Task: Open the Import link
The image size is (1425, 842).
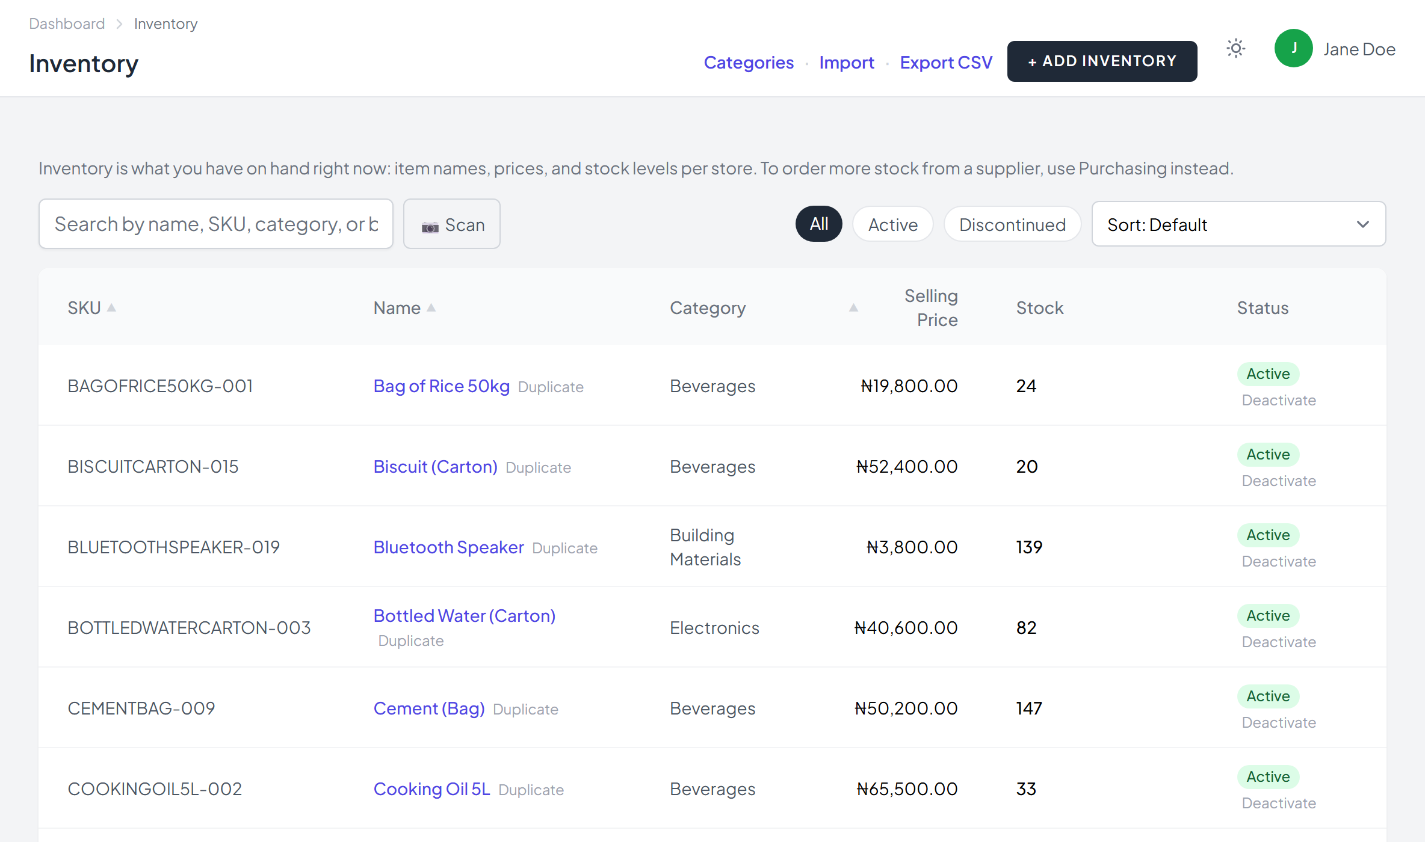Action: 847,62
